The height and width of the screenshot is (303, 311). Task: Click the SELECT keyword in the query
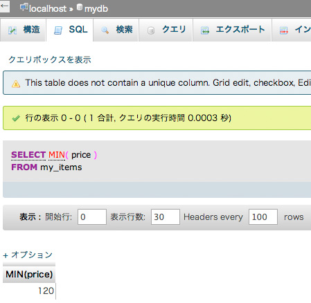point(28,155)
